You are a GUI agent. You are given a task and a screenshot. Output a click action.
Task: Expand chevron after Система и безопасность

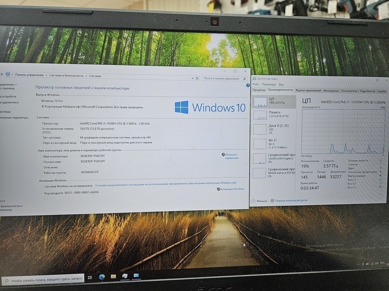(x=86, y=76)
